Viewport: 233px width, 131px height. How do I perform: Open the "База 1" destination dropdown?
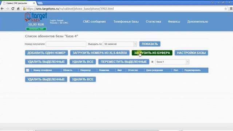pyautogui.click(x=172, y=62)
